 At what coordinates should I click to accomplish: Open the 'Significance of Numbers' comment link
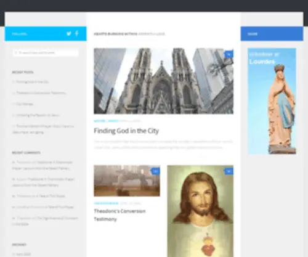point(45,221)
